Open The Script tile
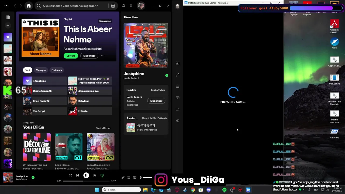 click(x=45, y=111)
